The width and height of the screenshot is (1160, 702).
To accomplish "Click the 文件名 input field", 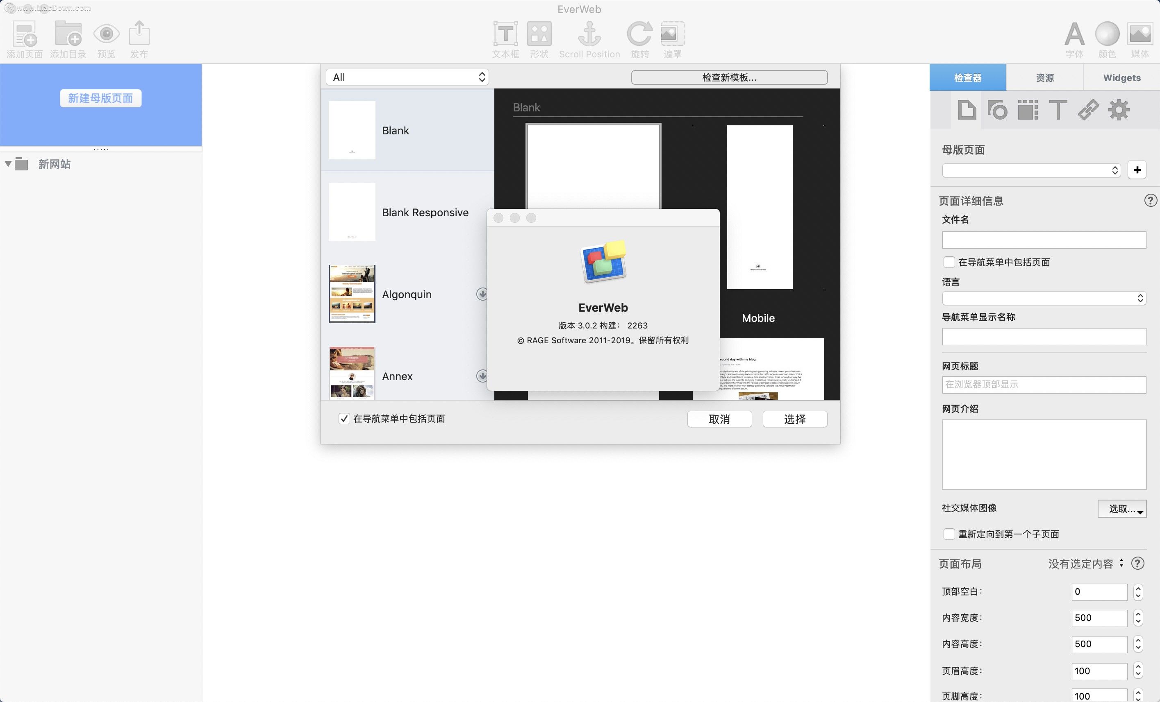I will point(1044,240).
